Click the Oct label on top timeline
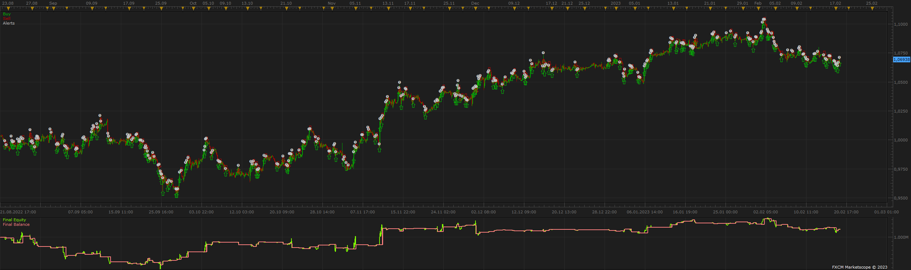Viewport: 911px width, 270px height. [x=193, y=3]
